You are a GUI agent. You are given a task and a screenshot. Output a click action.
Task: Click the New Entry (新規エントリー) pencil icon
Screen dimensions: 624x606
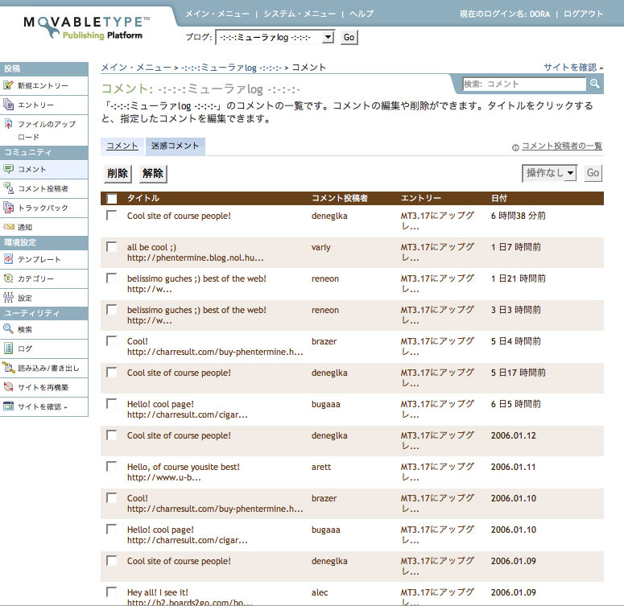pyautogui.click(x=9, y=85)
